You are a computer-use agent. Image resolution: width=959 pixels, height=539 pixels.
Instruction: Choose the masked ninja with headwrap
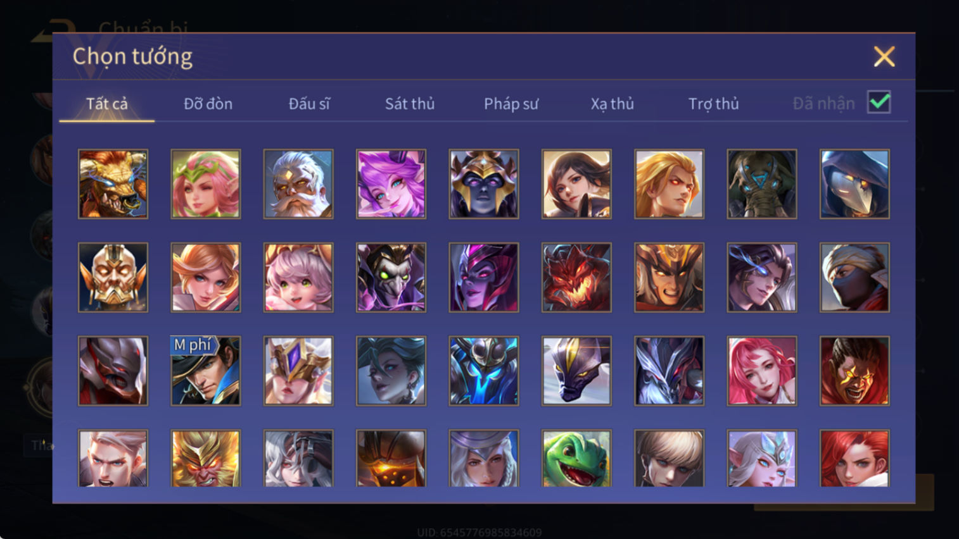[x=854, y=278]
